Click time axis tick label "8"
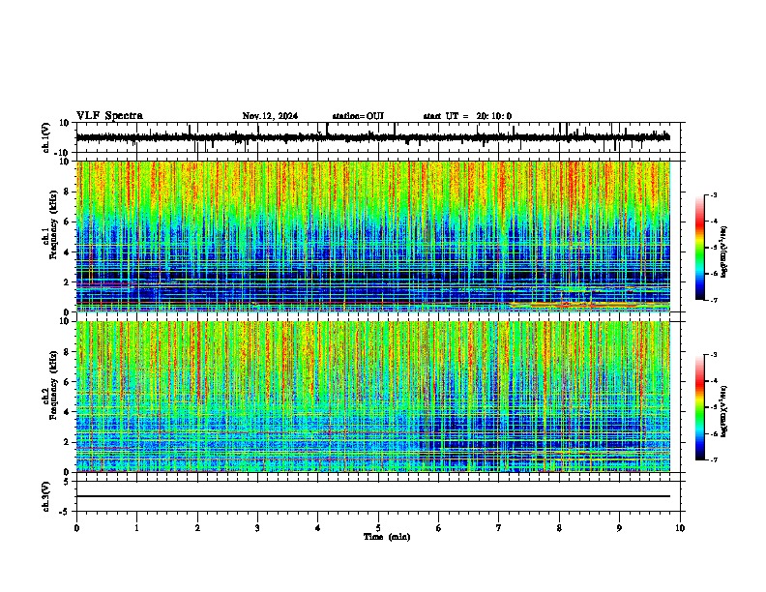Viewport: 766px width, 592px height. pos(559,528)
